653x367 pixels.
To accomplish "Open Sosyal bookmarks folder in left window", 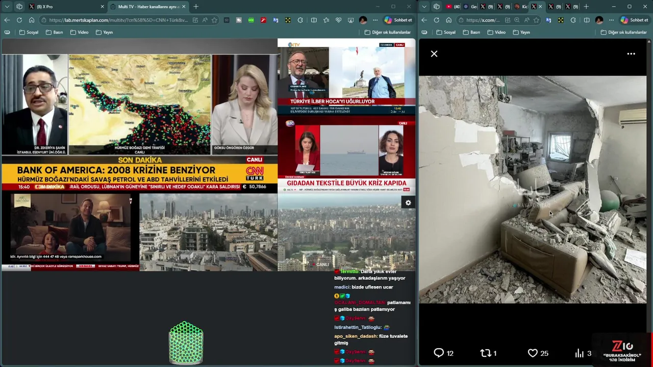I will click(x=29, y=32).
